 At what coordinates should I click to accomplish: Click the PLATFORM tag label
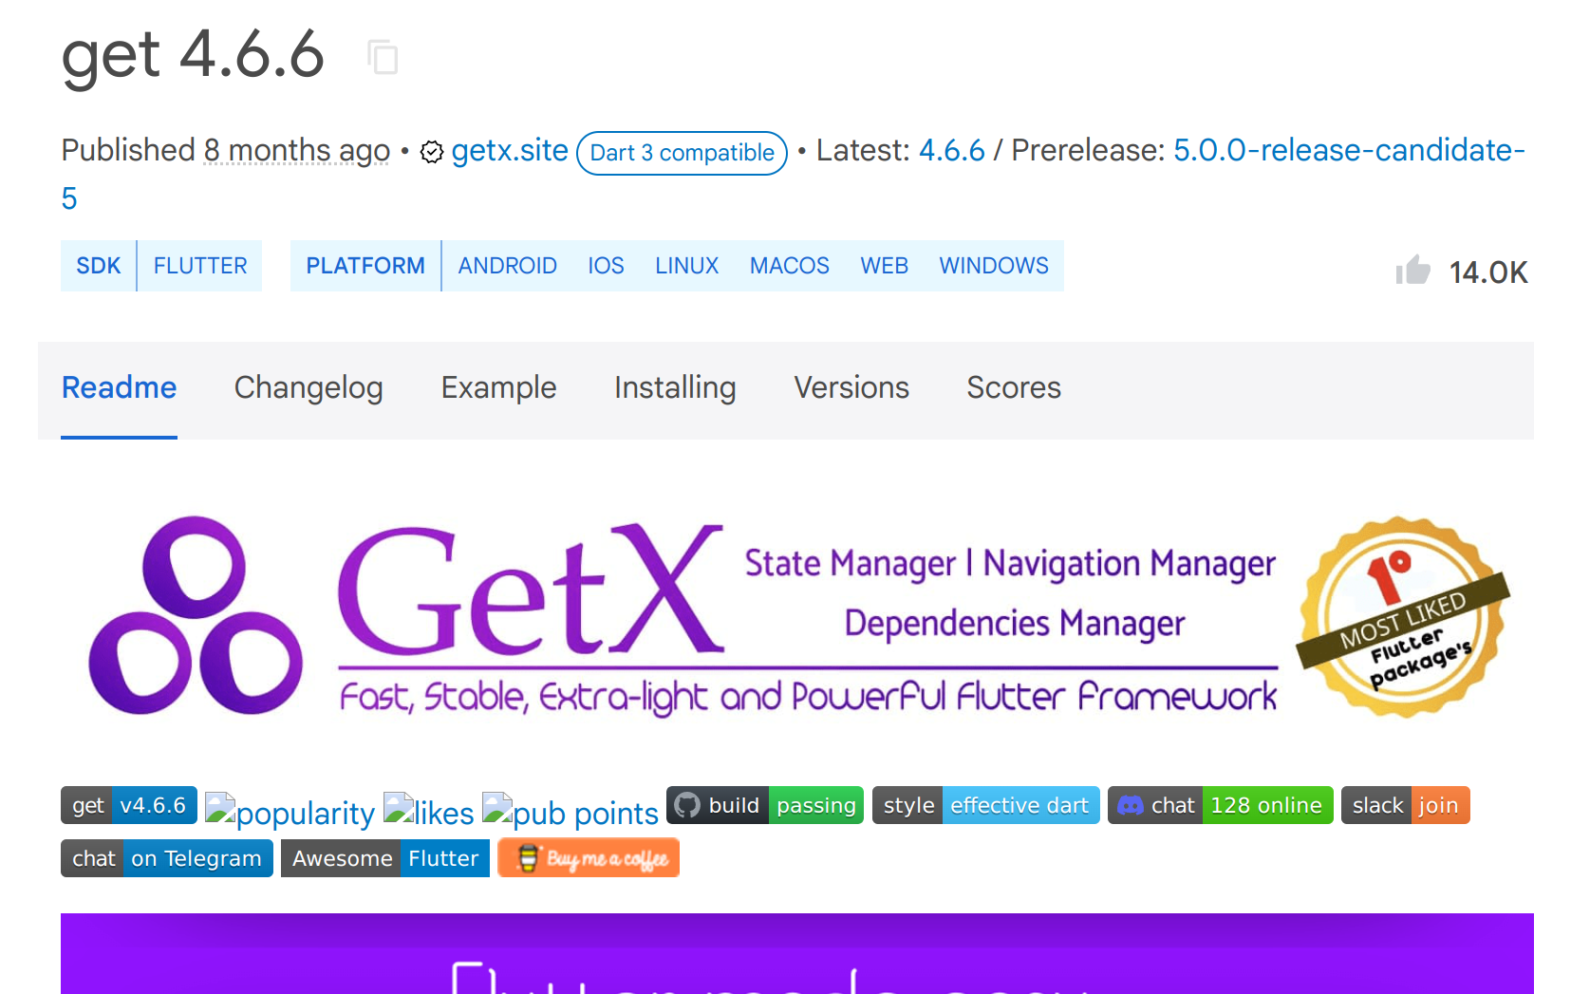(x=365, y=266)
